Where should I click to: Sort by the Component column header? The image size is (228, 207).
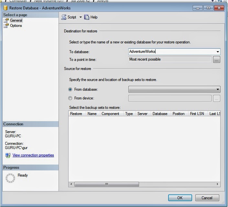click(112, 114)
